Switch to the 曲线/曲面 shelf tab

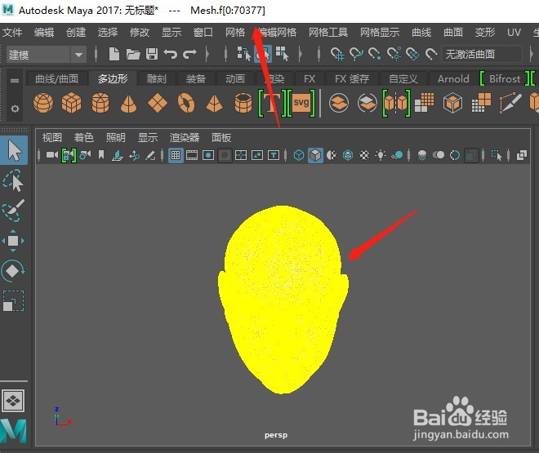(x=56, y=79)
